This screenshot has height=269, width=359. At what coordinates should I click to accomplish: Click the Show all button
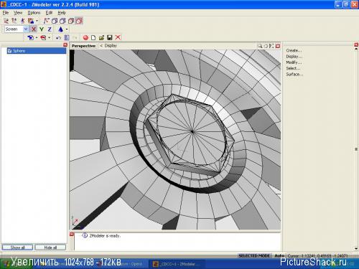(17, 247)
